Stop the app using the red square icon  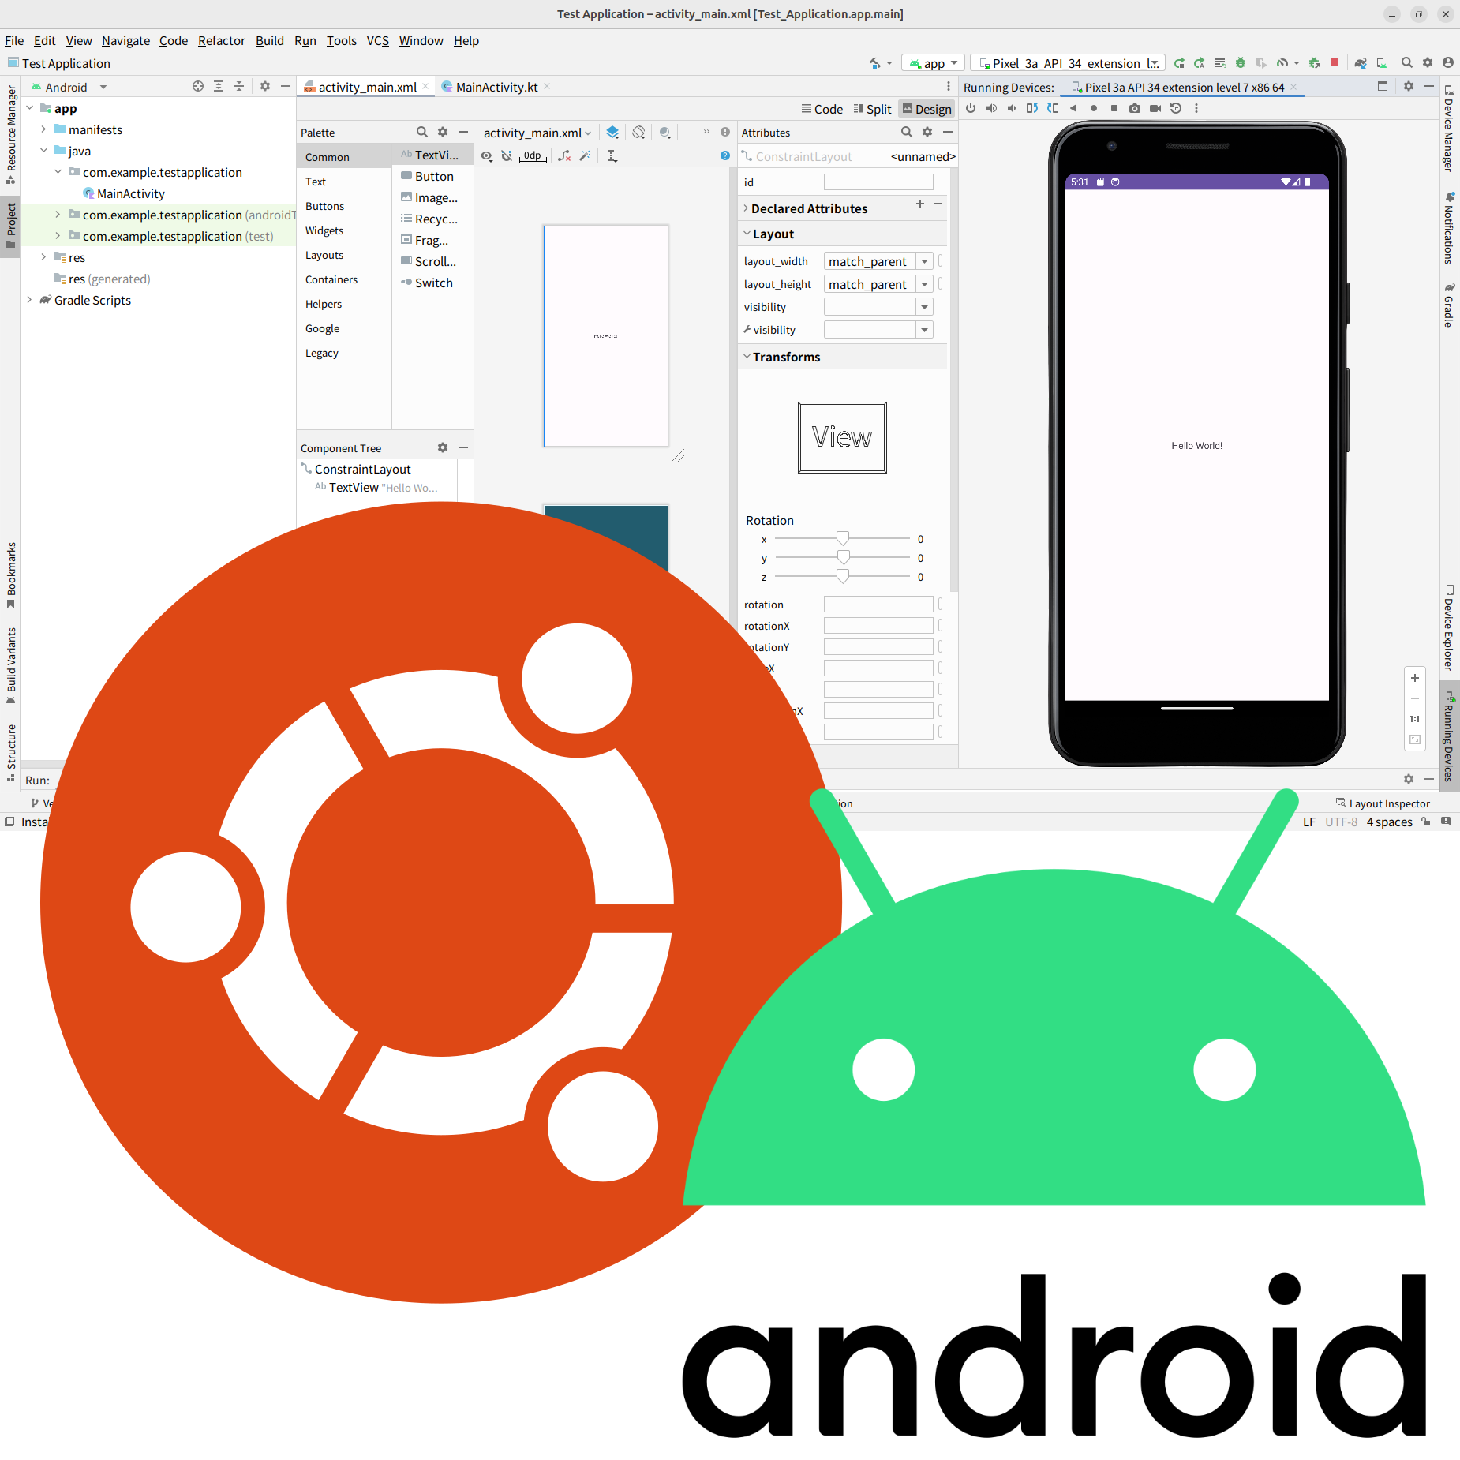click(x=1335, y=63)
